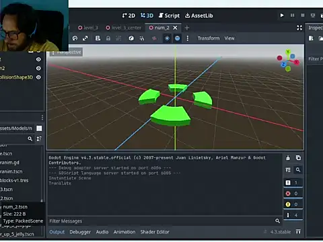
Task: Toggle warning messages filter
Action: (x=293, y=204)
